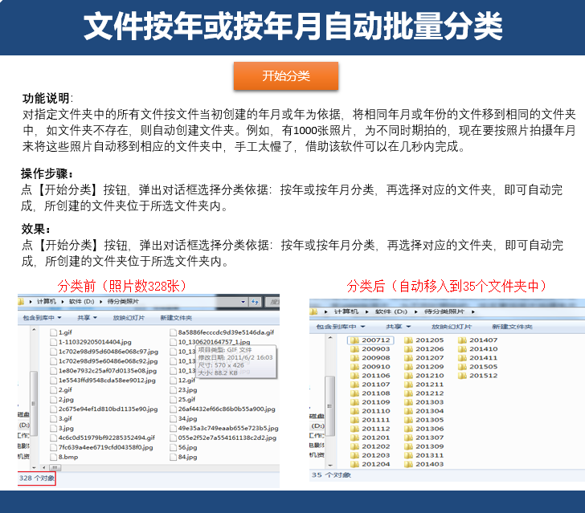The image size is (585, 513).
Task: Click file icon beside 2.jpg
Action: (x=54, y=400)
